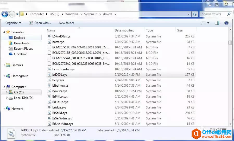Click the Refresh button beside address bar
The width and height of the screenshot is (234, 141).
pos(195,14)
